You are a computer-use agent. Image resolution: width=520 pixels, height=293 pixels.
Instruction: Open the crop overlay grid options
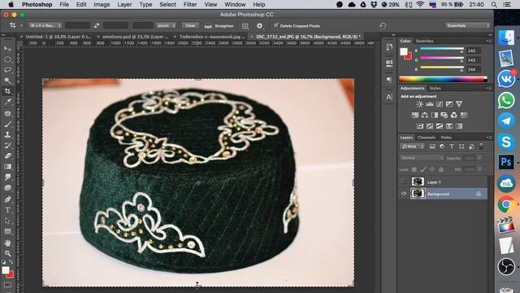[245, 25]
